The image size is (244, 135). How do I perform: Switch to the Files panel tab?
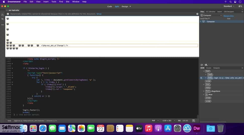202,11
